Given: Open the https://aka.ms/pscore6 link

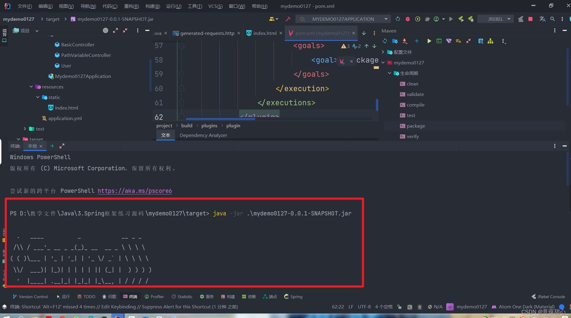Looking at the screenshot, I should pos(135,191).
